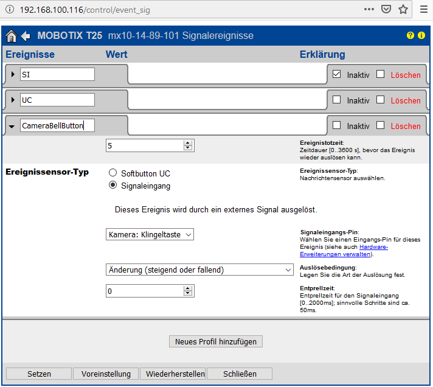Click the Ereignisse column heading
The image size is (433, 387).
point(30,54)
